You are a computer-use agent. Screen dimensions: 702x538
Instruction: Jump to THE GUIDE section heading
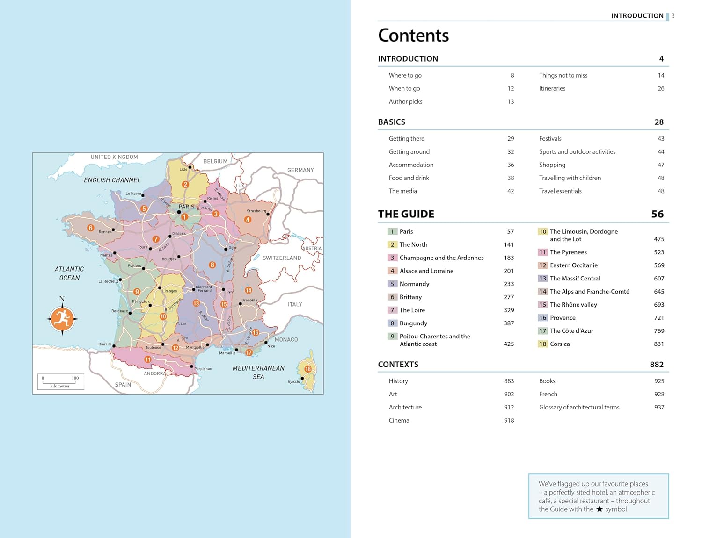click(x=406, y=214)
